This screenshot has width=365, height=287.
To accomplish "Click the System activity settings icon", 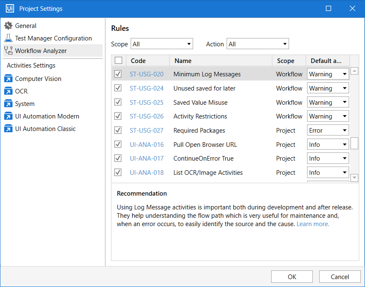I will click(8, 104).
